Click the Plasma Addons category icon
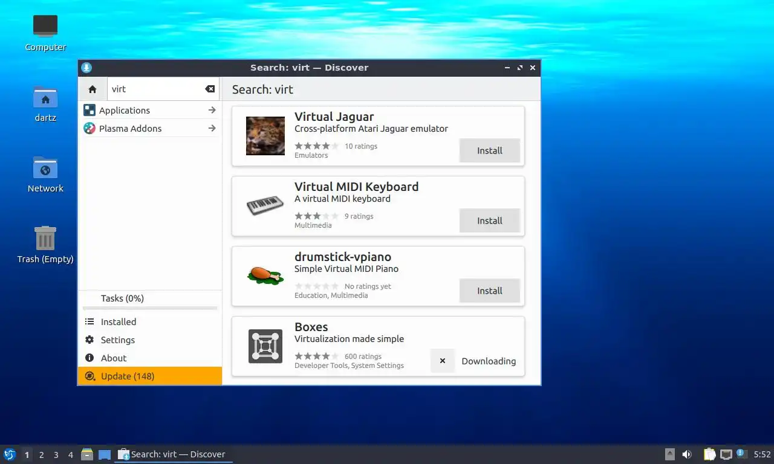Image resolution: width=774 pixels, height=464 pixels. (89, 128)
